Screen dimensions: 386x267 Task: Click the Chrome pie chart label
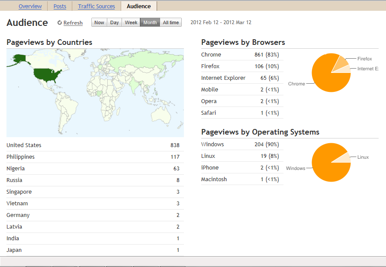pos(296,84)
